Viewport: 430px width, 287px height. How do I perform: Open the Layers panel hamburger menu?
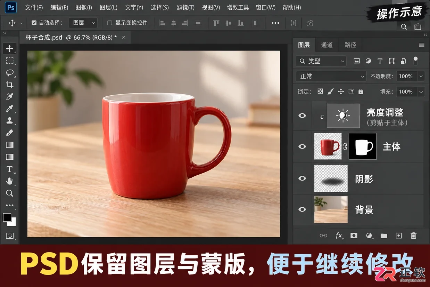tap(422, 45)
